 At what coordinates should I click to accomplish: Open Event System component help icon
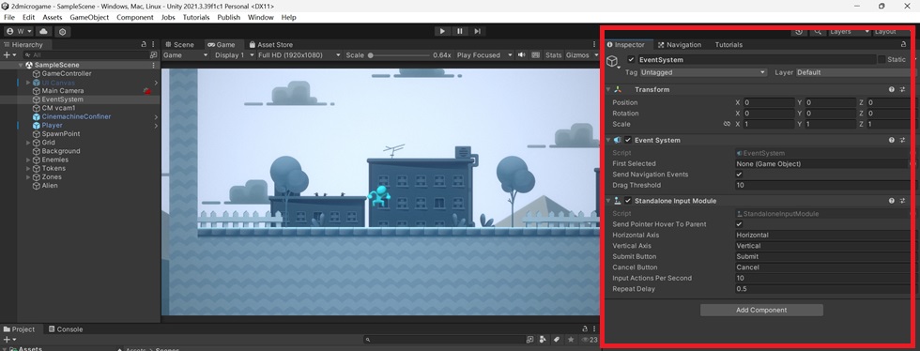pyautogui.click(x=891, y=140)
